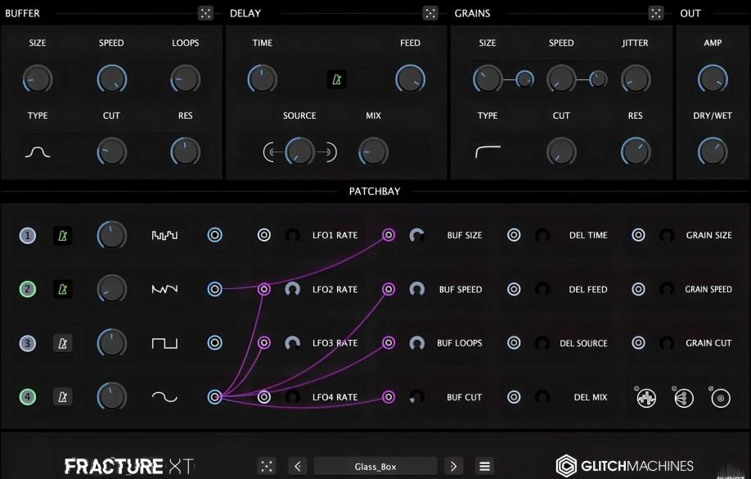This screenshot has height=479, width=751.
Task: Randomize the Grains section with dice icon
Action: pyautogui.click(x=655, y=13)
